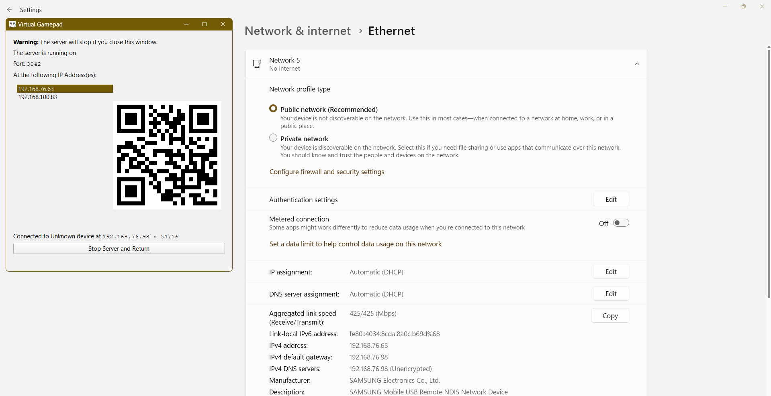Select Public network profile type
This screenshot has width=771, height=396.
tap(273, 109)
